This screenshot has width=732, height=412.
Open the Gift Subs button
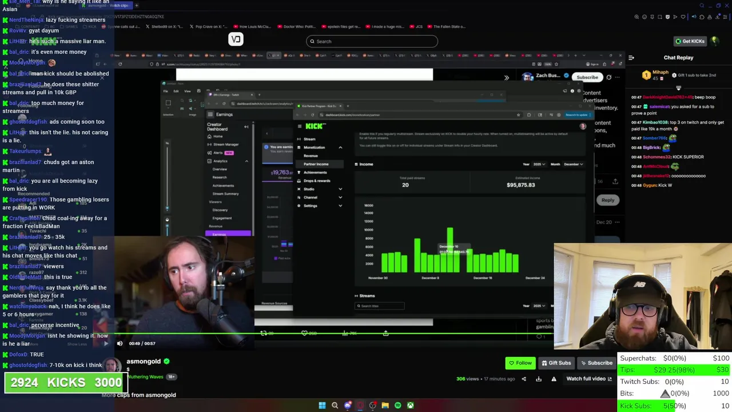click(x=556, y=363)
